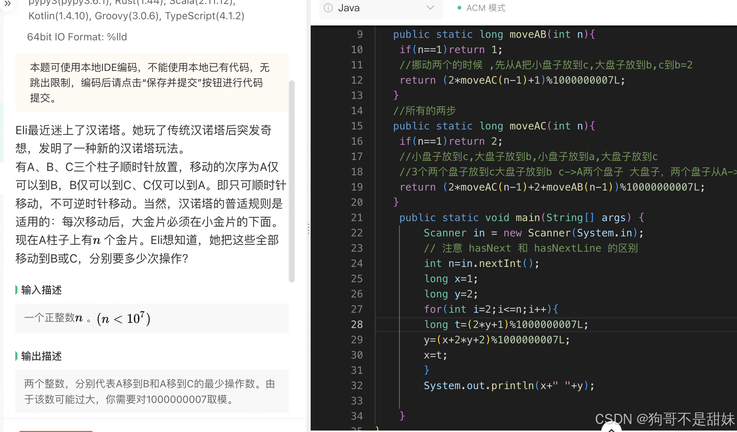Screen dimensions: 737x432
Task: Click line 12 return statement in moveAB
Action: 512,80
